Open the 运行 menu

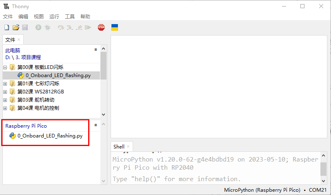54,16
